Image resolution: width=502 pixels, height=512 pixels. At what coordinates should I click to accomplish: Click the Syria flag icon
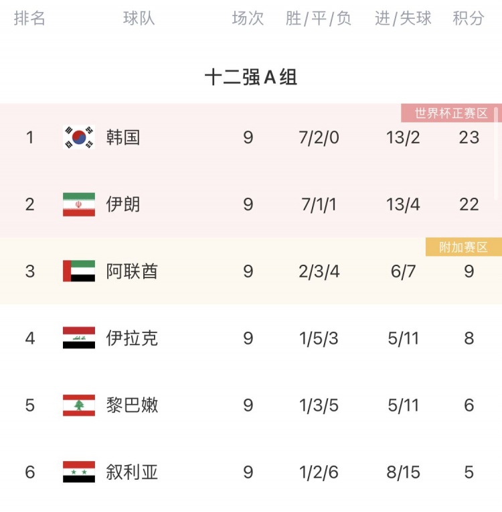(79, 472)
